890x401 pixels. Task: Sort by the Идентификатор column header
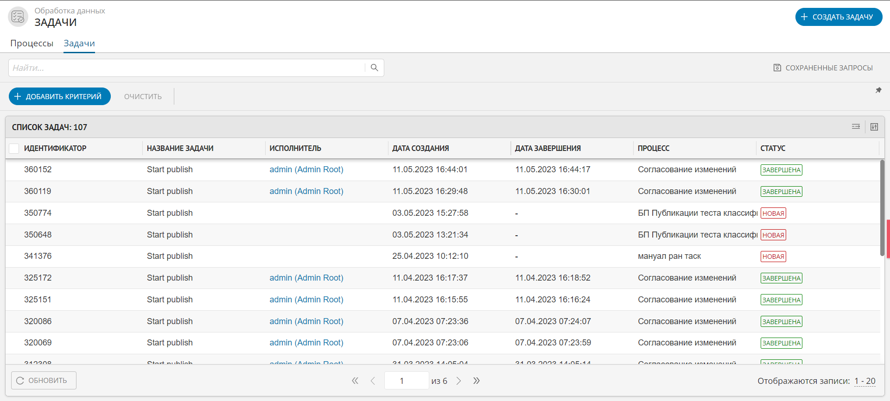coord(55,148)
